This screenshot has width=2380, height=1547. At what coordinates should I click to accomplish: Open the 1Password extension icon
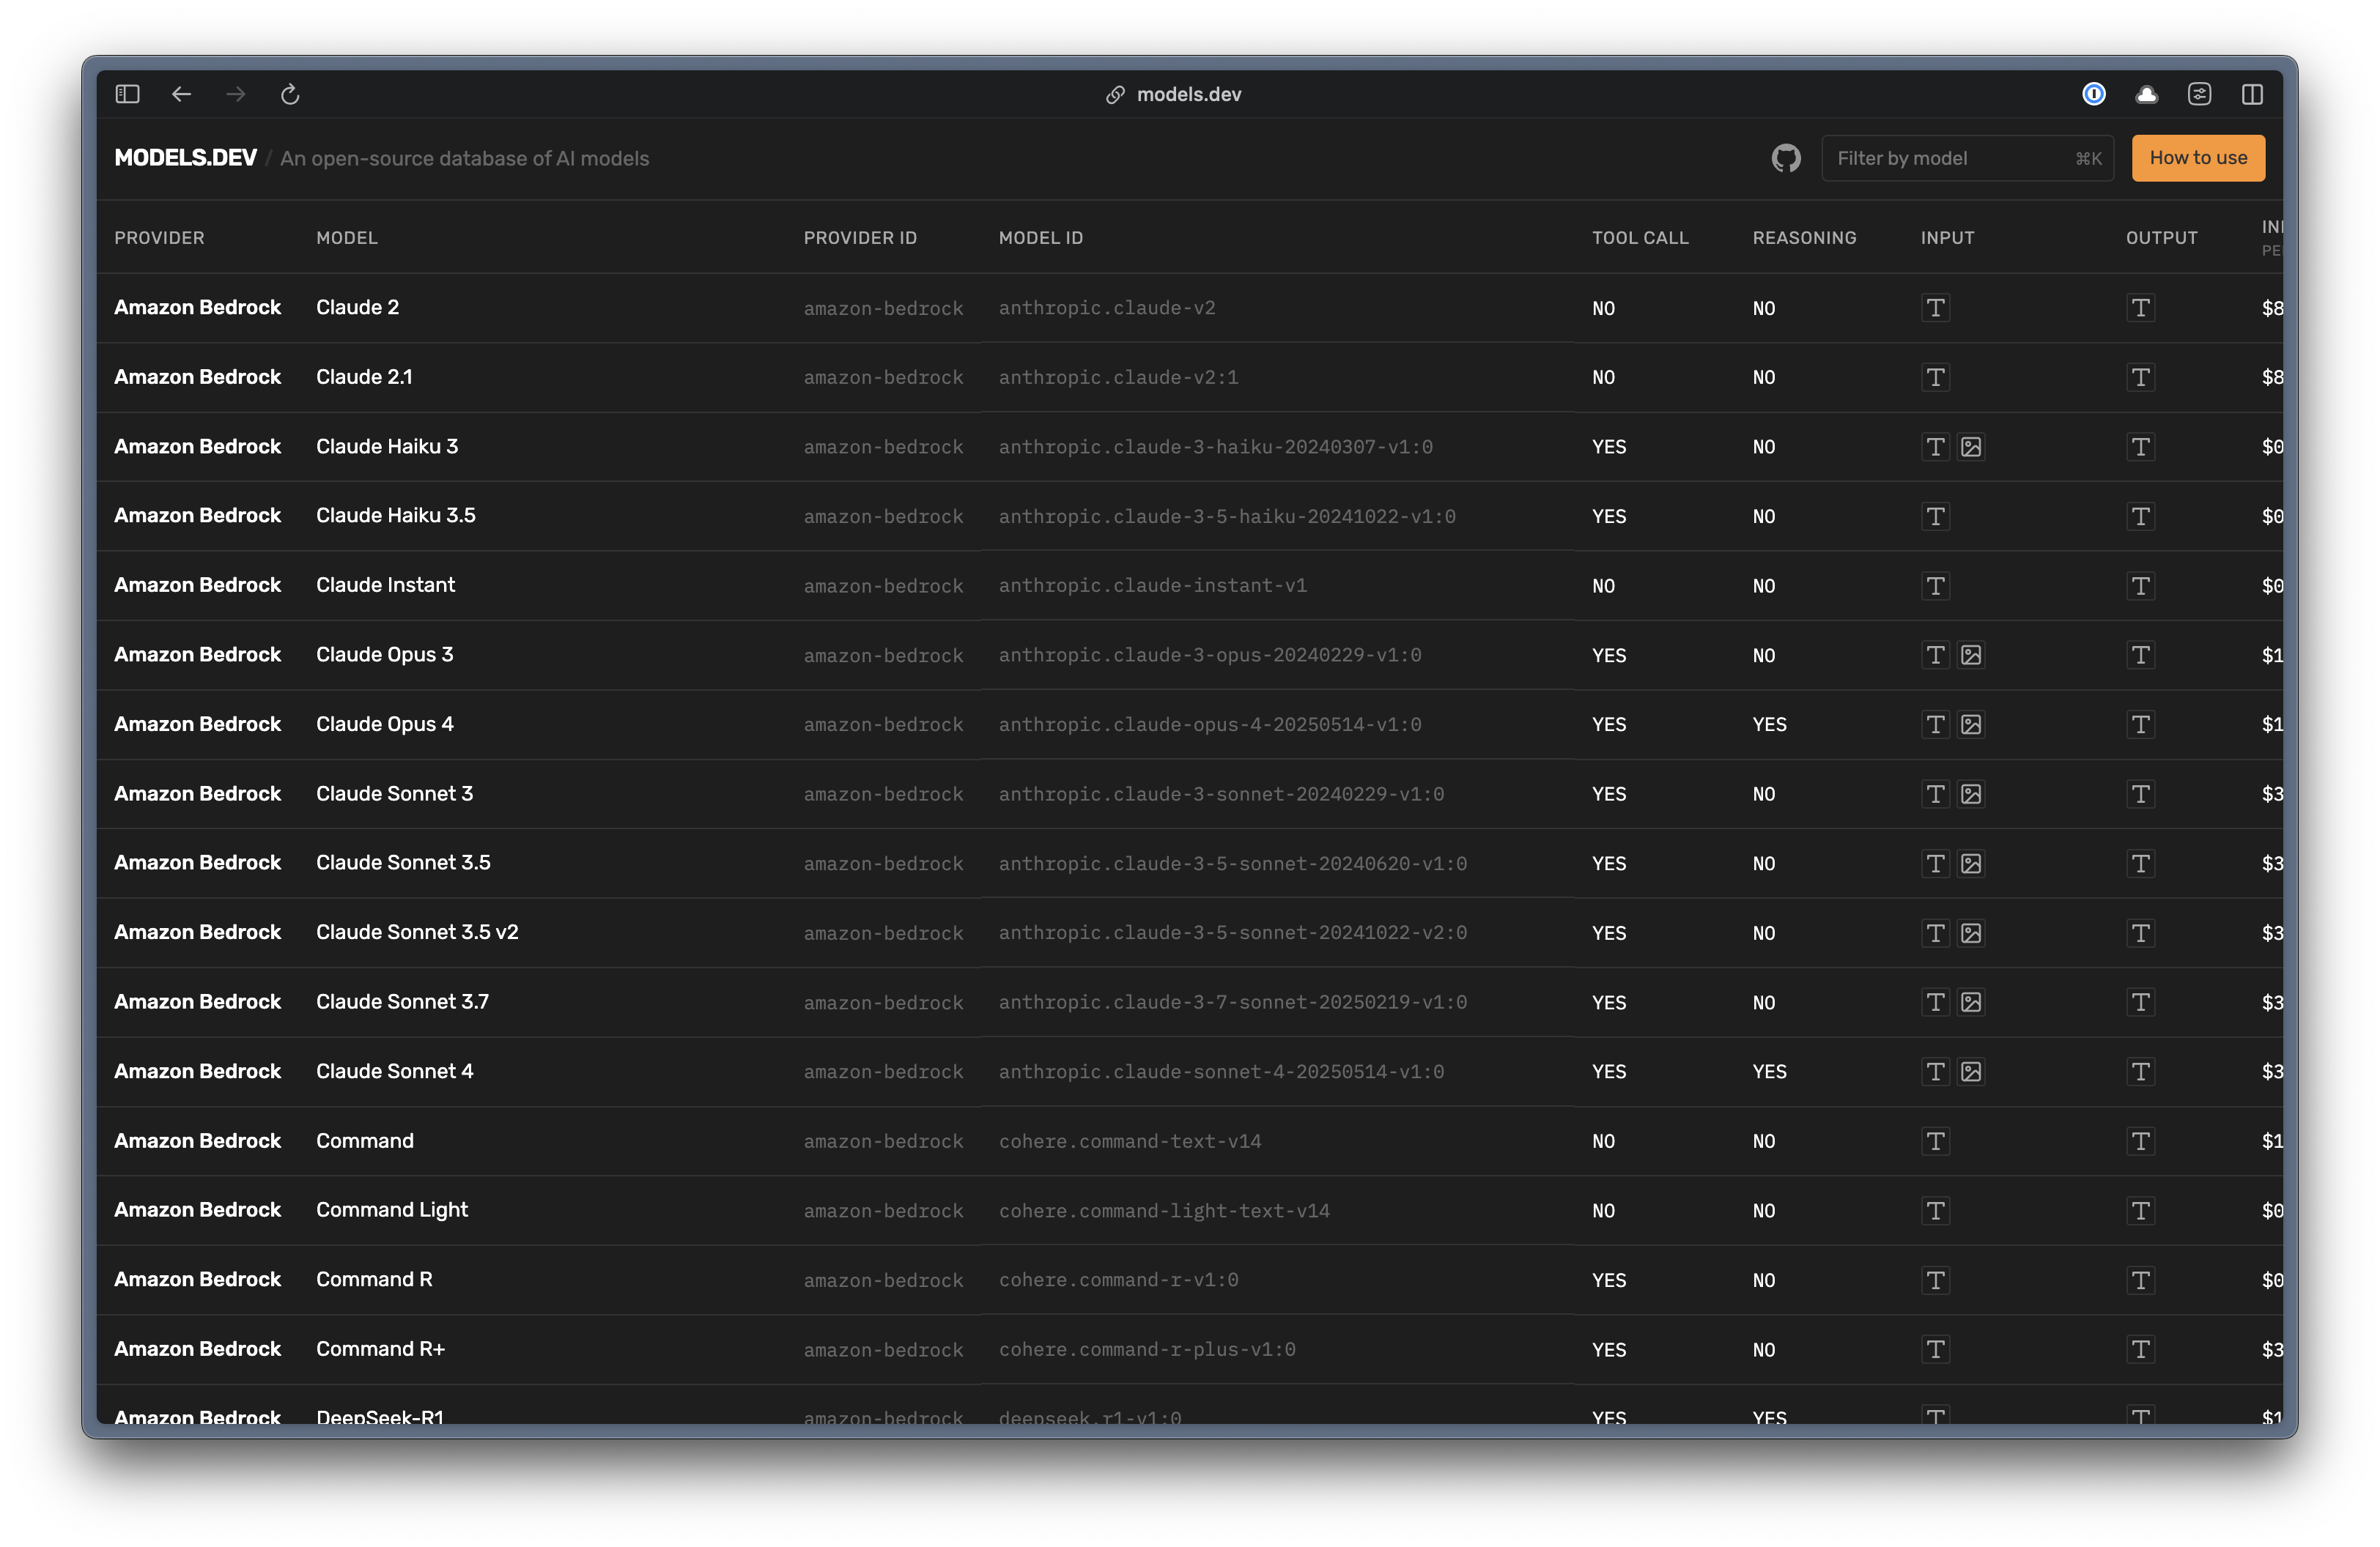[2093, 94]
